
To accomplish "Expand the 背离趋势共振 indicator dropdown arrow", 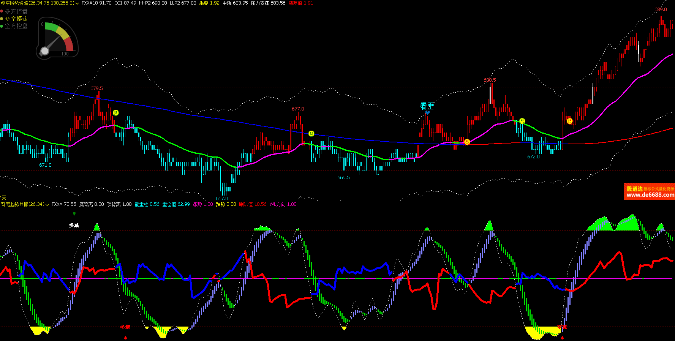I will point(47,204).
